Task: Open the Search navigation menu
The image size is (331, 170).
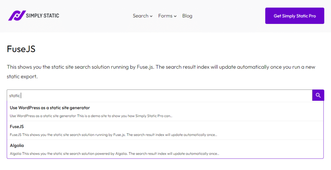Action: (143, 16)
